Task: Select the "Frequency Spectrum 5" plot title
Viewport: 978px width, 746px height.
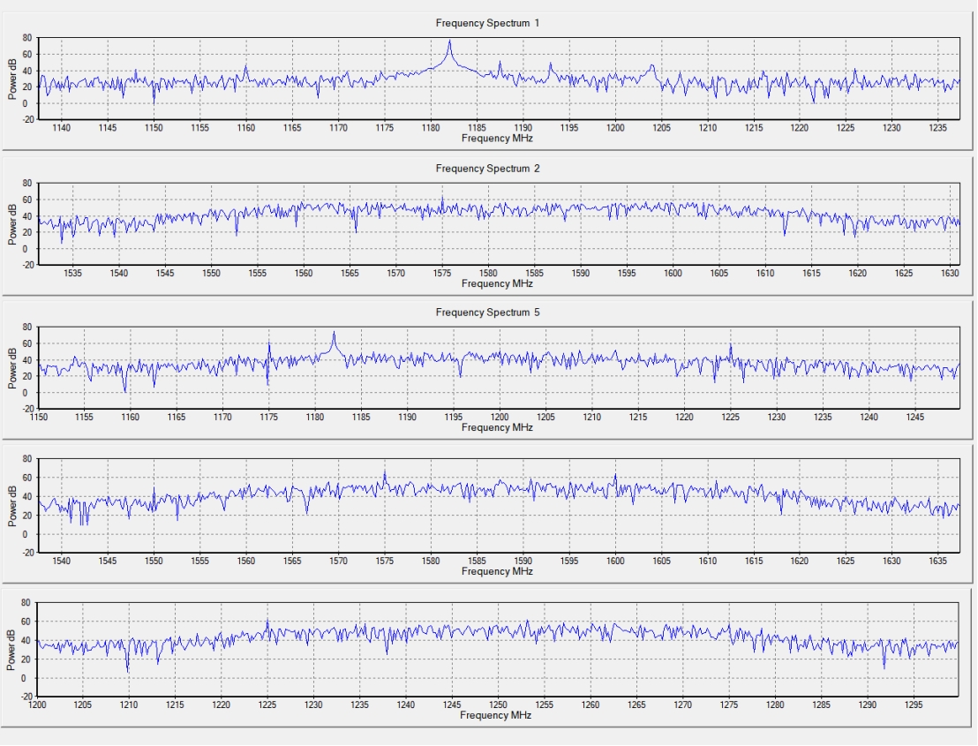Action: [x=487, y=313]
